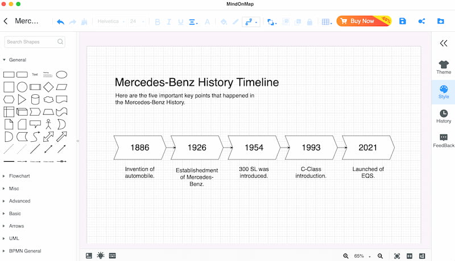Pick the folded-corner note shape
The height and width of the screenshot is (261, 455).
coord(9,124)
